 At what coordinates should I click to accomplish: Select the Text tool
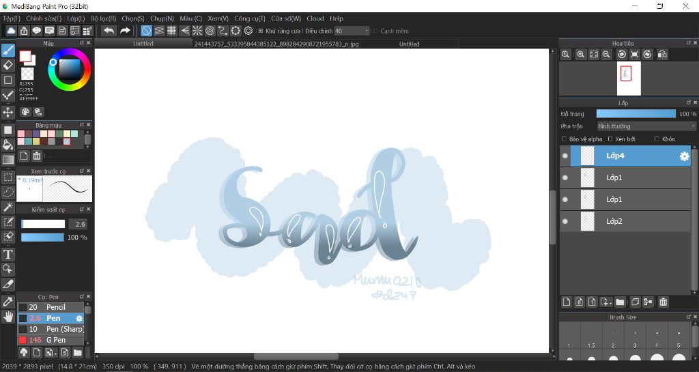point(8,255)
